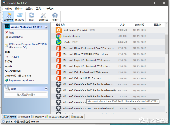Open the 工具(T) menu
This screenshot has width=170, height=125.
(x=40, y=9)
